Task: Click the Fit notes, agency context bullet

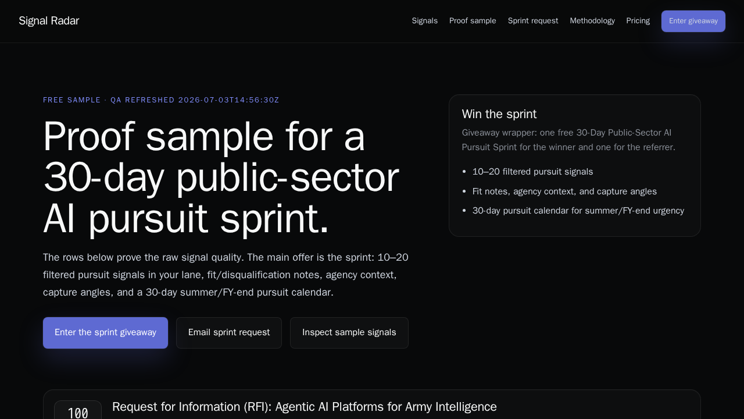Action: pyautogui.click(x=564, y=191)
